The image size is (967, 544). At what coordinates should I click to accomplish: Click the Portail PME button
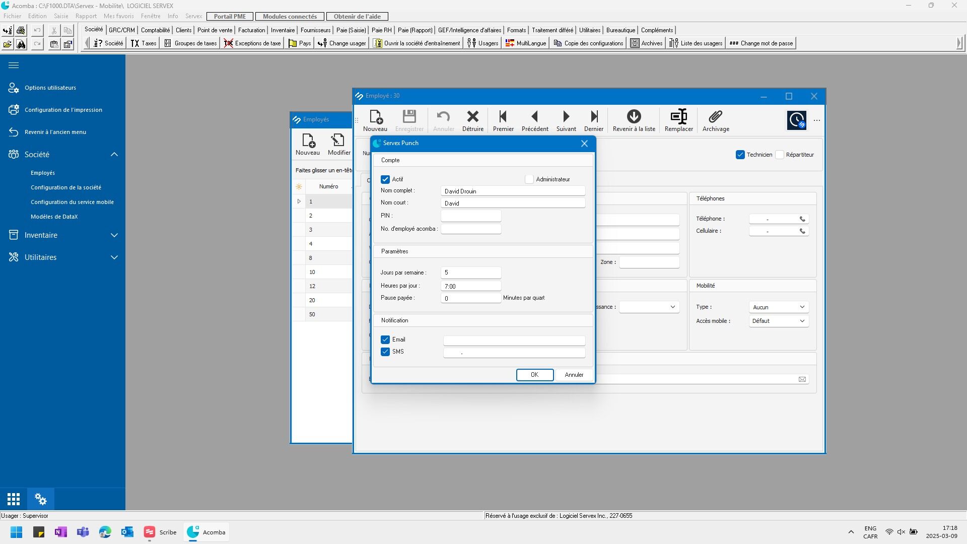(x=230, y=16)
